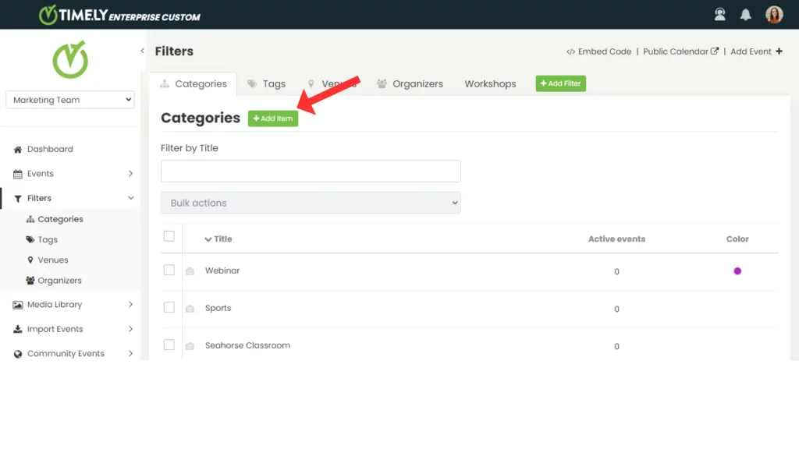Click the Import Events download icon
Image resolution: width=799 pixels, height=449 pixels.
[18, 329]
